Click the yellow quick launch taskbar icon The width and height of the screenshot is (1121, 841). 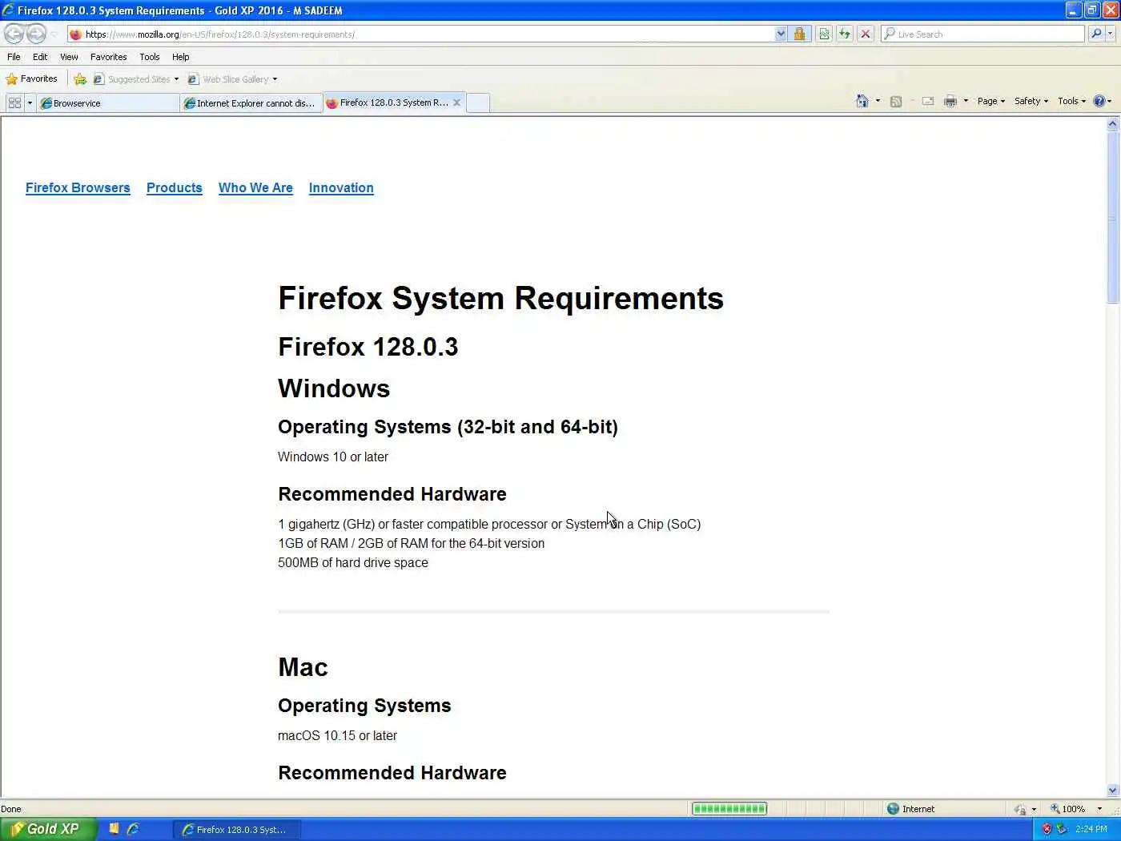click(114, 829)
